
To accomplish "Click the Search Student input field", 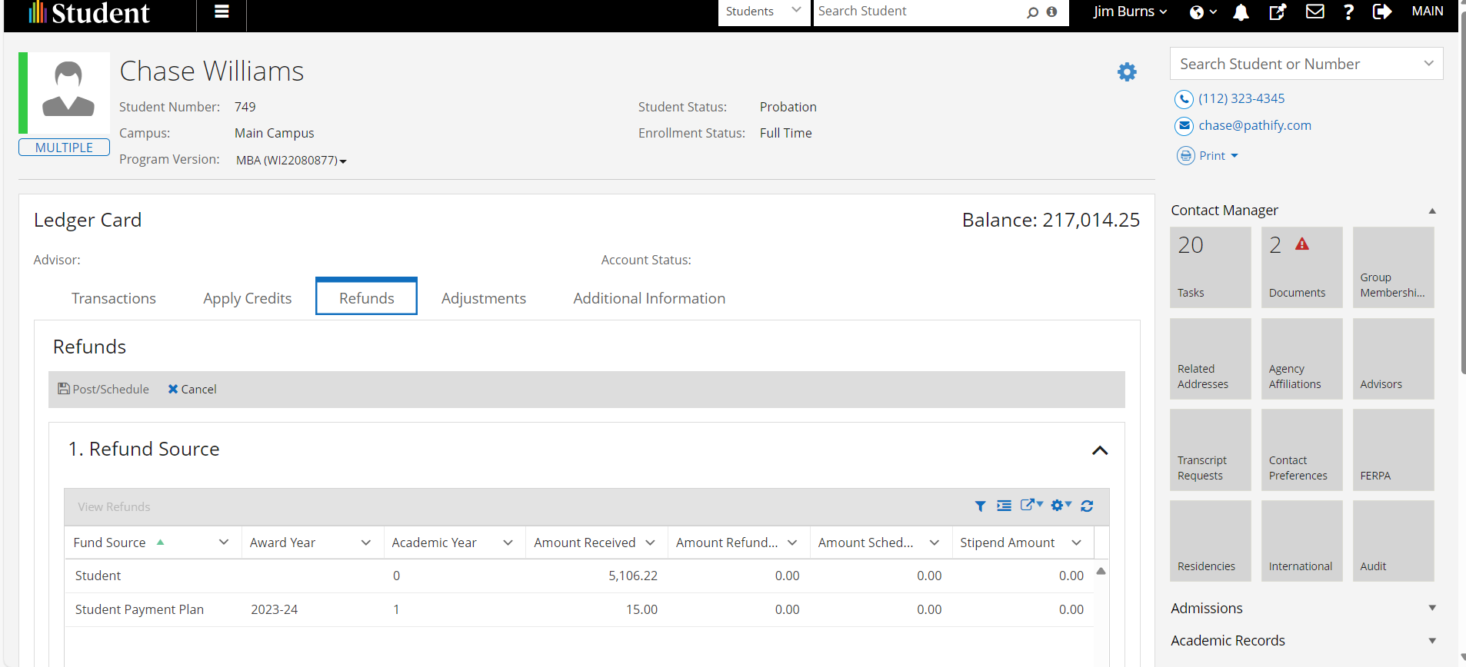I will point(919,12).
